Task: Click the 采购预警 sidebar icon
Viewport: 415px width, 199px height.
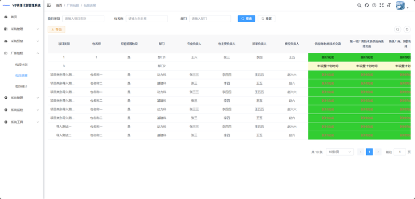Action: 6,41
